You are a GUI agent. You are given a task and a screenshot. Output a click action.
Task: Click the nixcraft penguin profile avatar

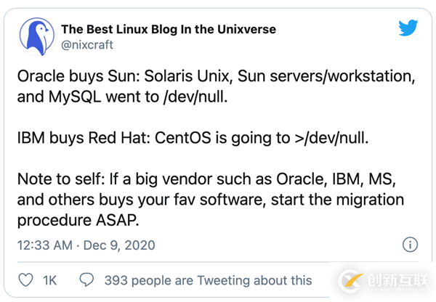click(x=36, y=36)
